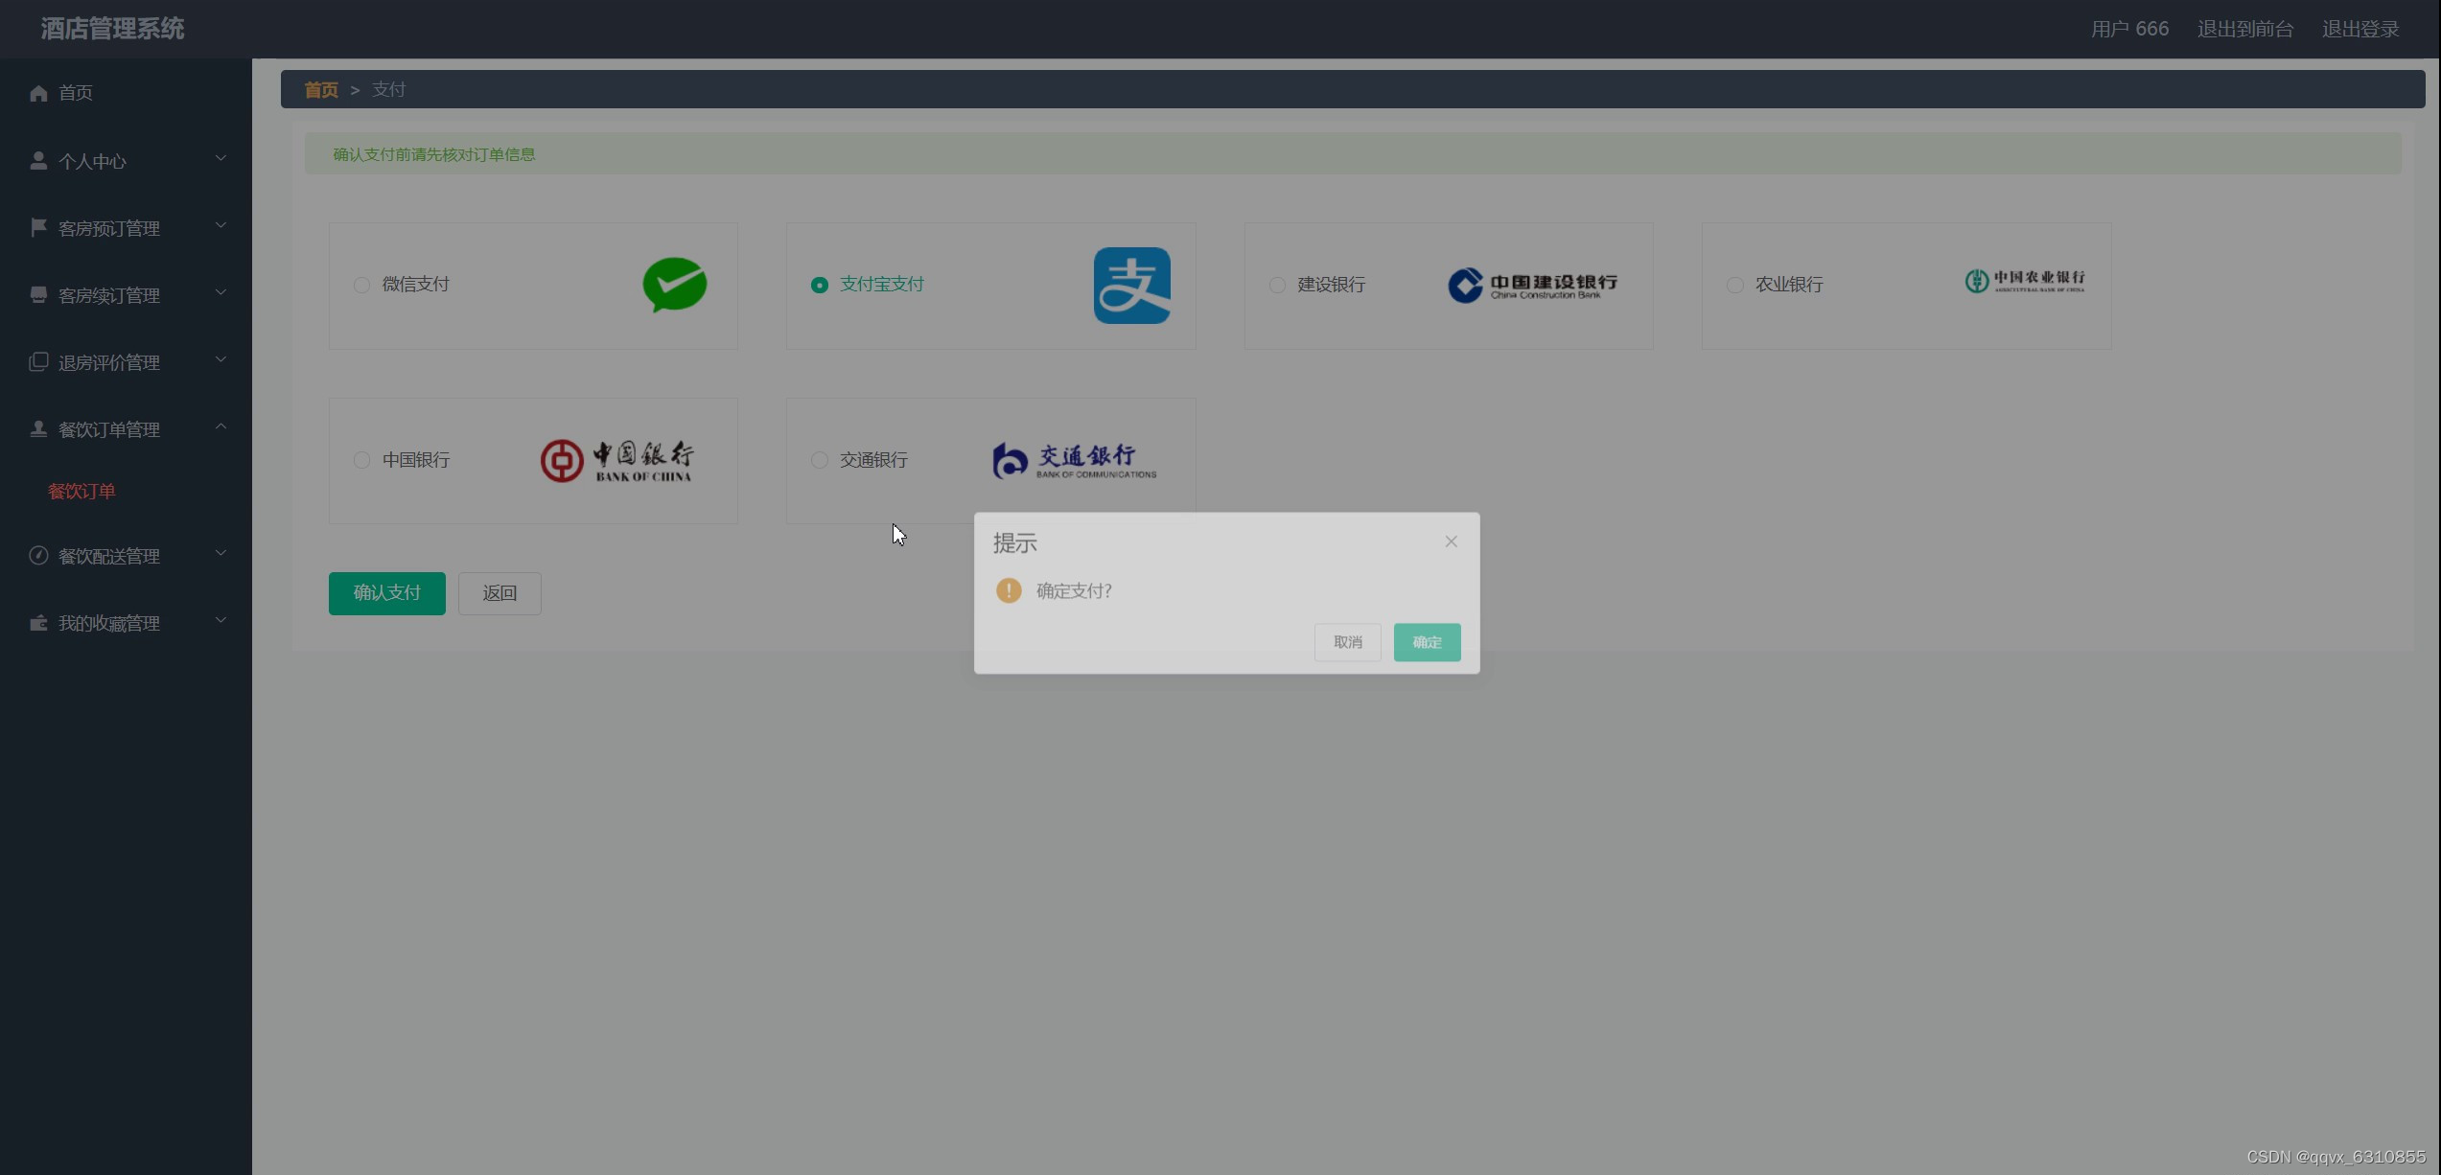Click the Agricultural Bank of China logo

point(2024,281)
